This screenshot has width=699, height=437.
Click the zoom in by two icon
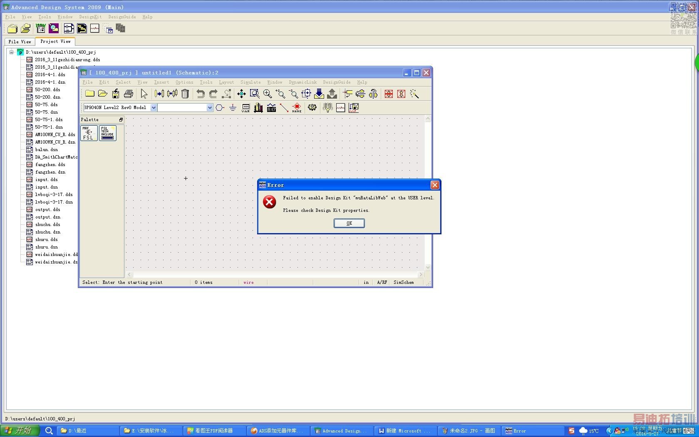[280, 94]
